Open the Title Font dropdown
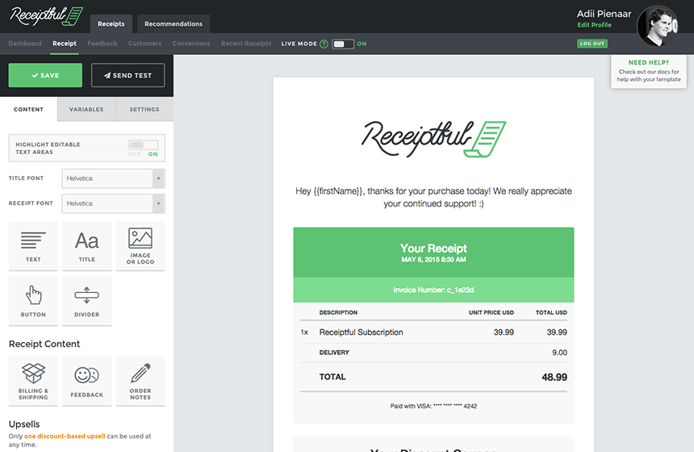Viewport: 694px width, 452px height. 113,178
